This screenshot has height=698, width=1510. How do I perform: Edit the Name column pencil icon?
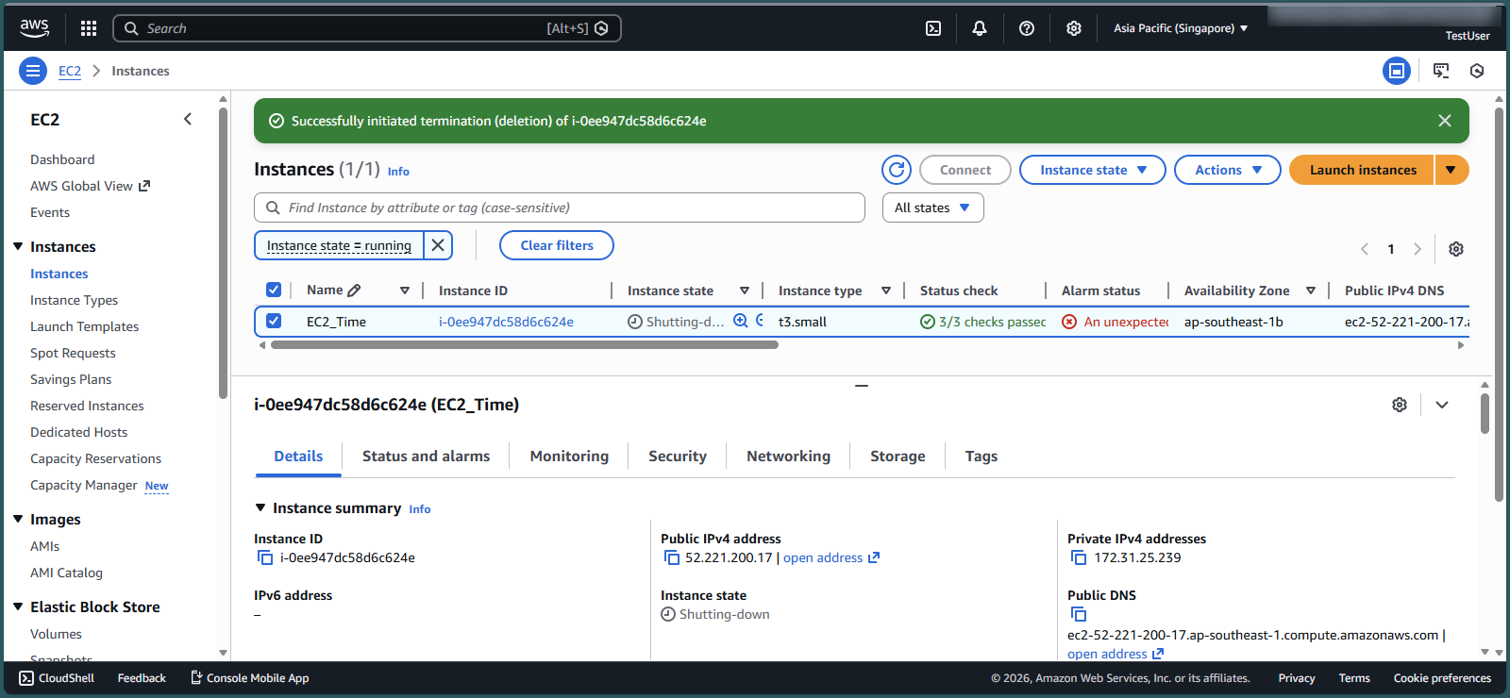pyautogui.click(x=354, y=291)
